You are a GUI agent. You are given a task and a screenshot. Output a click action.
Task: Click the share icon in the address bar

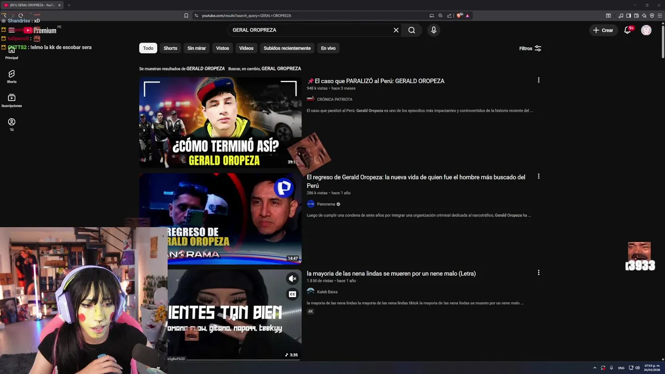click(449, 16)
